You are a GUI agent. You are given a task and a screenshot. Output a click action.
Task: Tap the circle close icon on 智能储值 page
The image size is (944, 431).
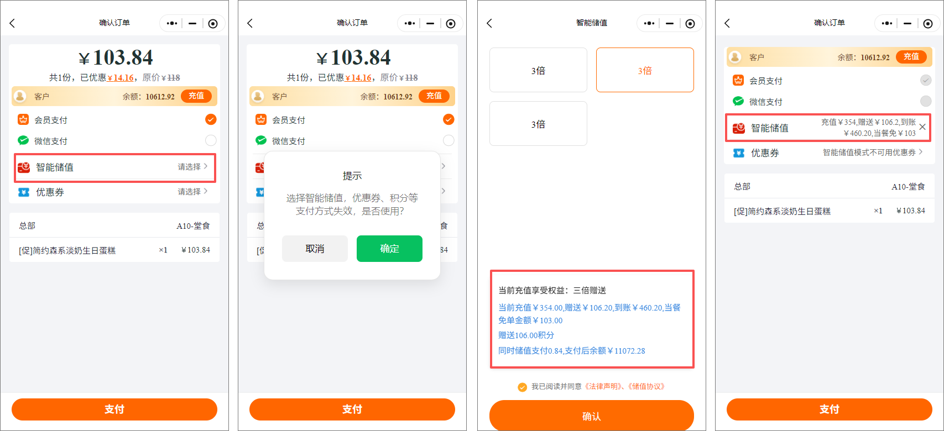point(690,23)
